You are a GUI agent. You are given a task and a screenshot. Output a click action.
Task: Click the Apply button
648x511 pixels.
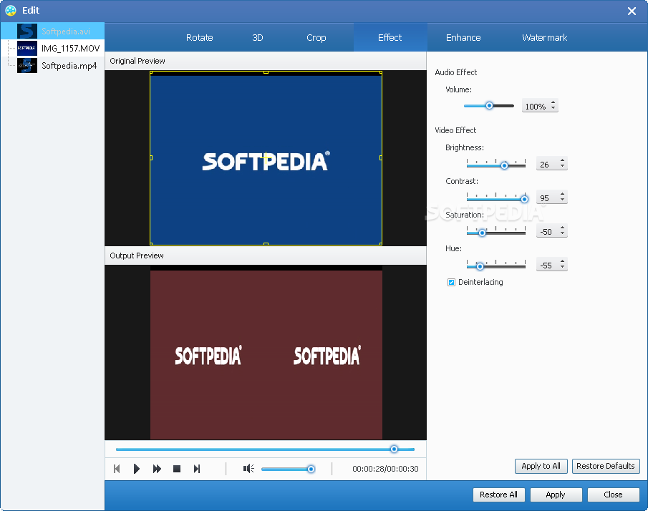click(x=556, y=495)
